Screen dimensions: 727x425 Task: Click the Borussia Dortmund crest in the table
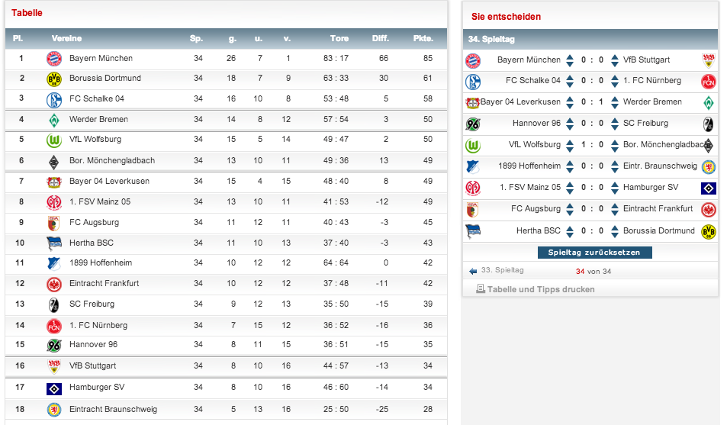click(x=54, y=79)
